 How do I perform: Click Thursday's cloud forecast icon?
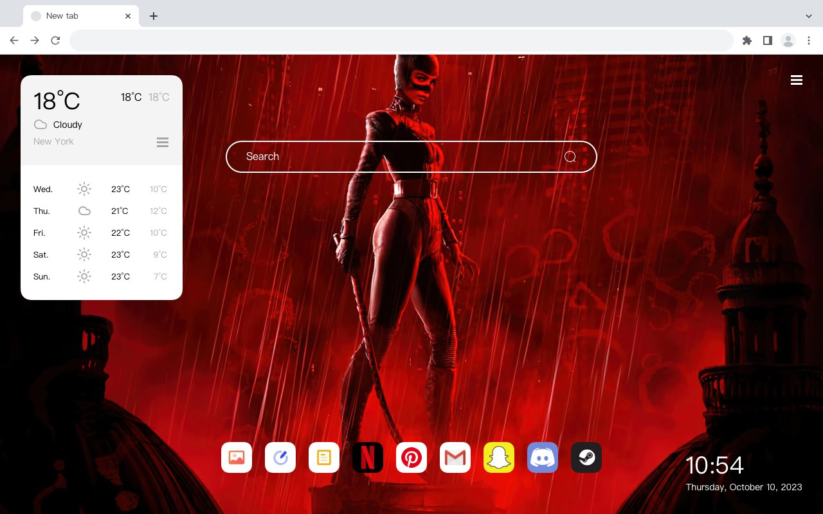[84, 211]
